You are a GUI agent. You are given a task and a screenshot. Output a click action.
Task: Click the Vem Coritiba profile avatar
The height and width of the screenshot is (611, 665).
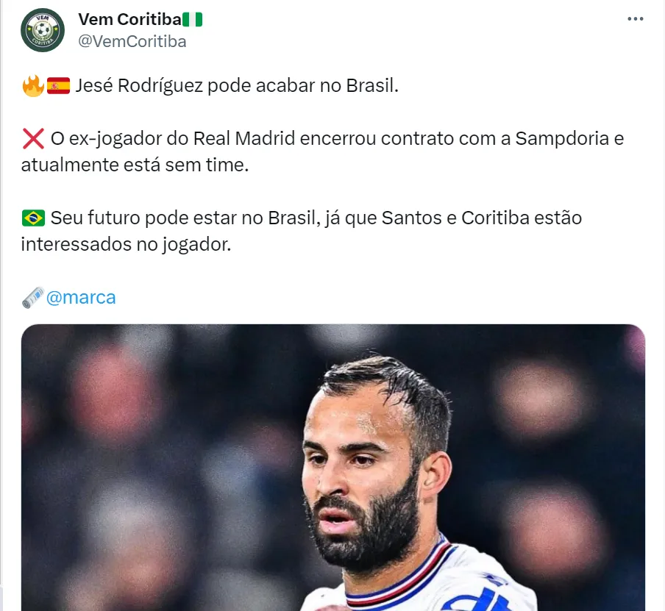43,30
